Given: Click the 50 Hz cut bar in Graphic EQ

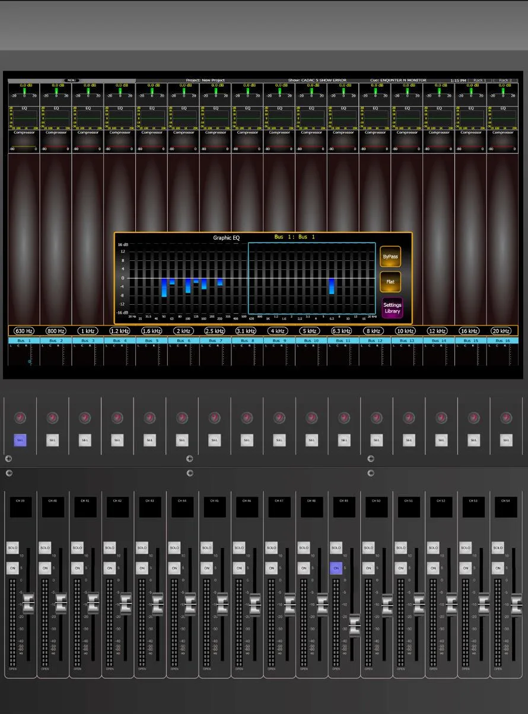Looking at the screenshot, I should [164, 288].
